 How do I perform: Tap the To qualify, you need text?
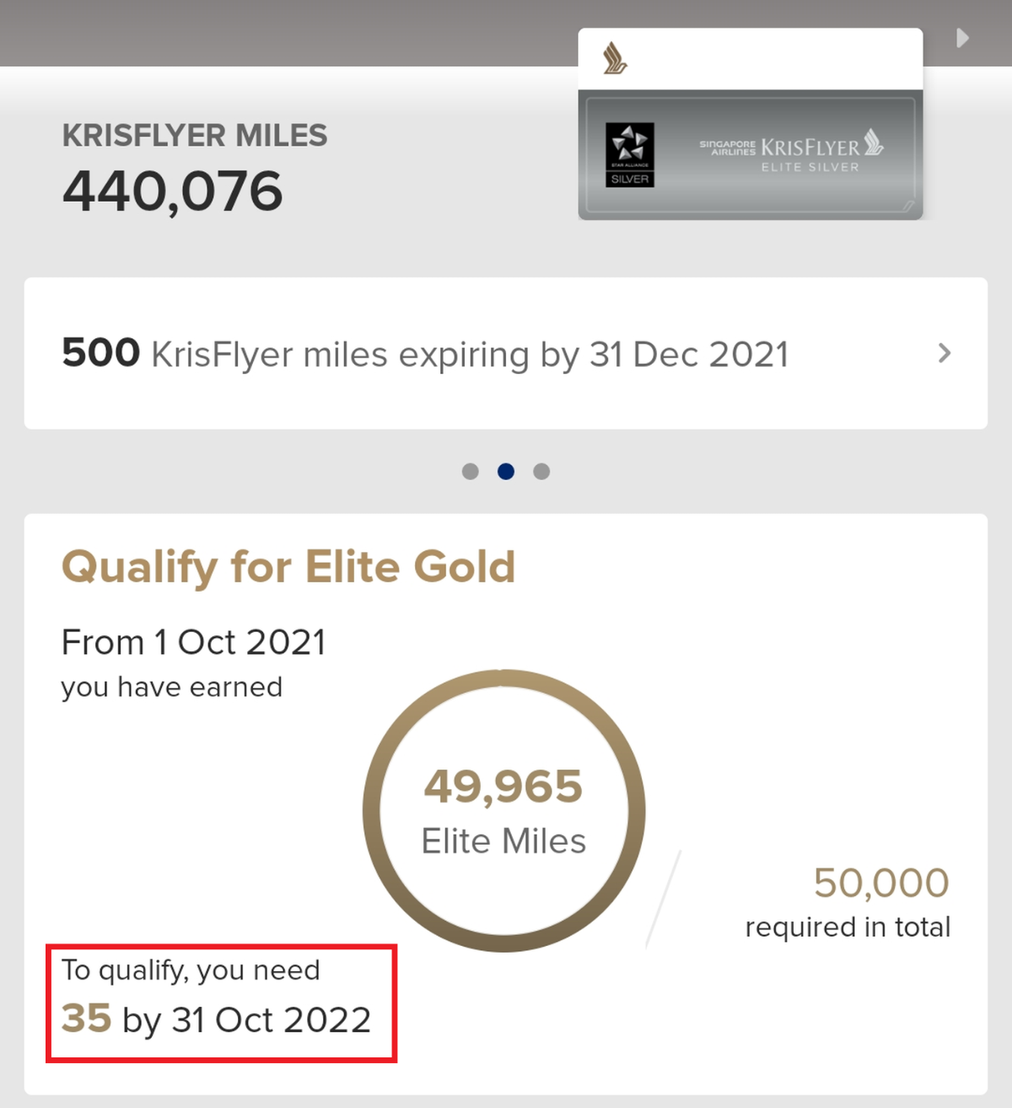(x=191, y=971)
